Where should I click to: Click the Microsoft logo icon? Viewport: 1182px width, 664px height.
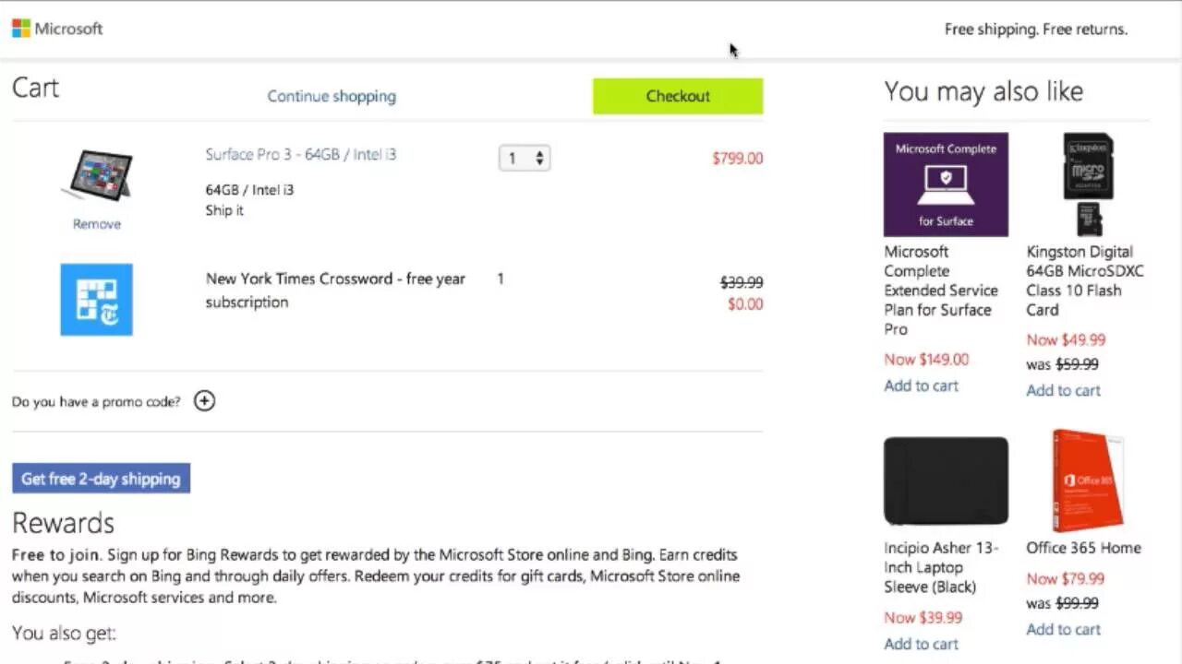(x=21, y=29)
